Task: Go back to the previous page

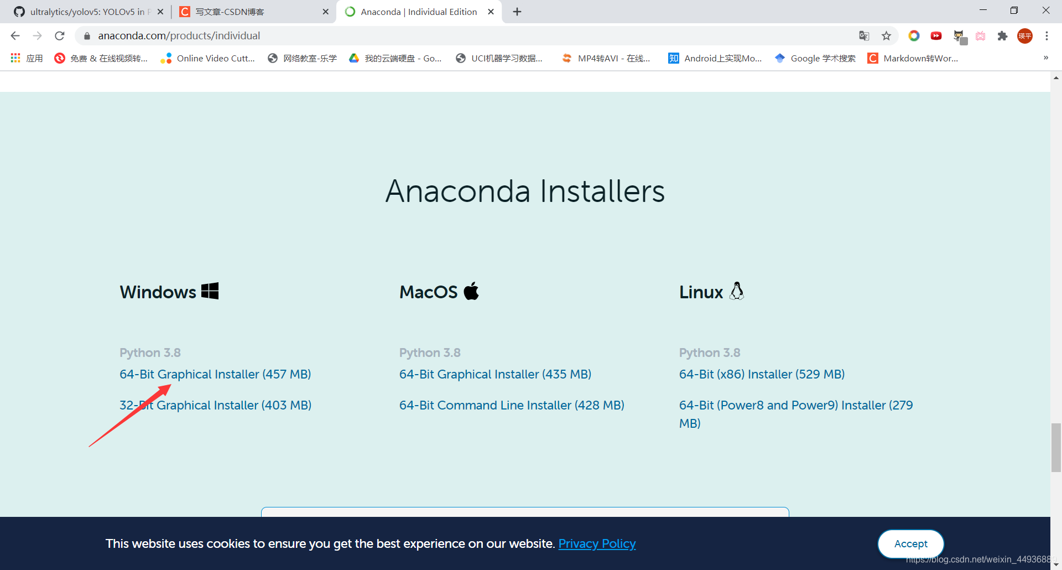Action: pos(15,36)
